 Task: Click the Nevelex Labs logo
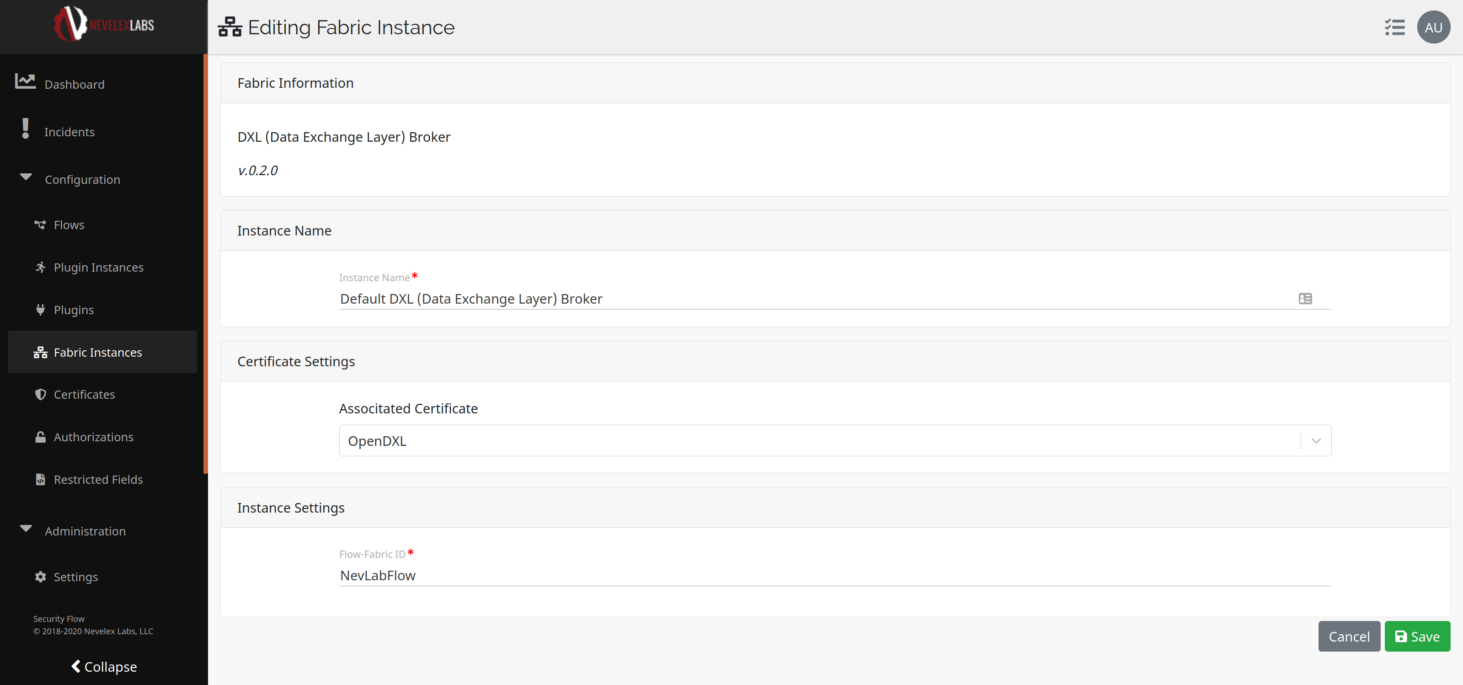pyautogui.click(x=104, y=25)
